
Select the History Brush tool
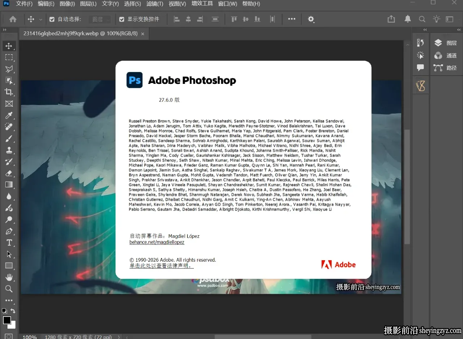point(9,162)
